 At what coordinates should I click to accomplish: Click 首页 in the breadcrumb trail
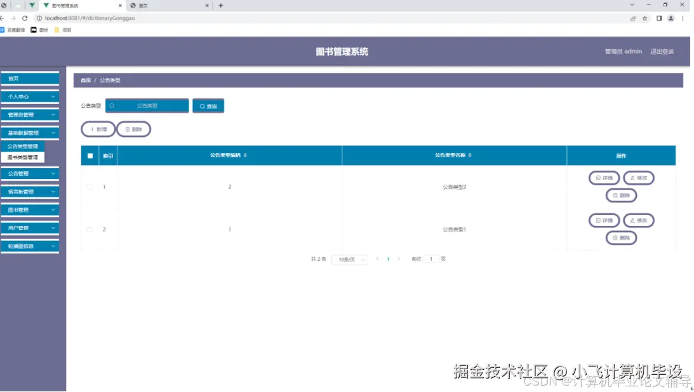(x=86, y=80)
